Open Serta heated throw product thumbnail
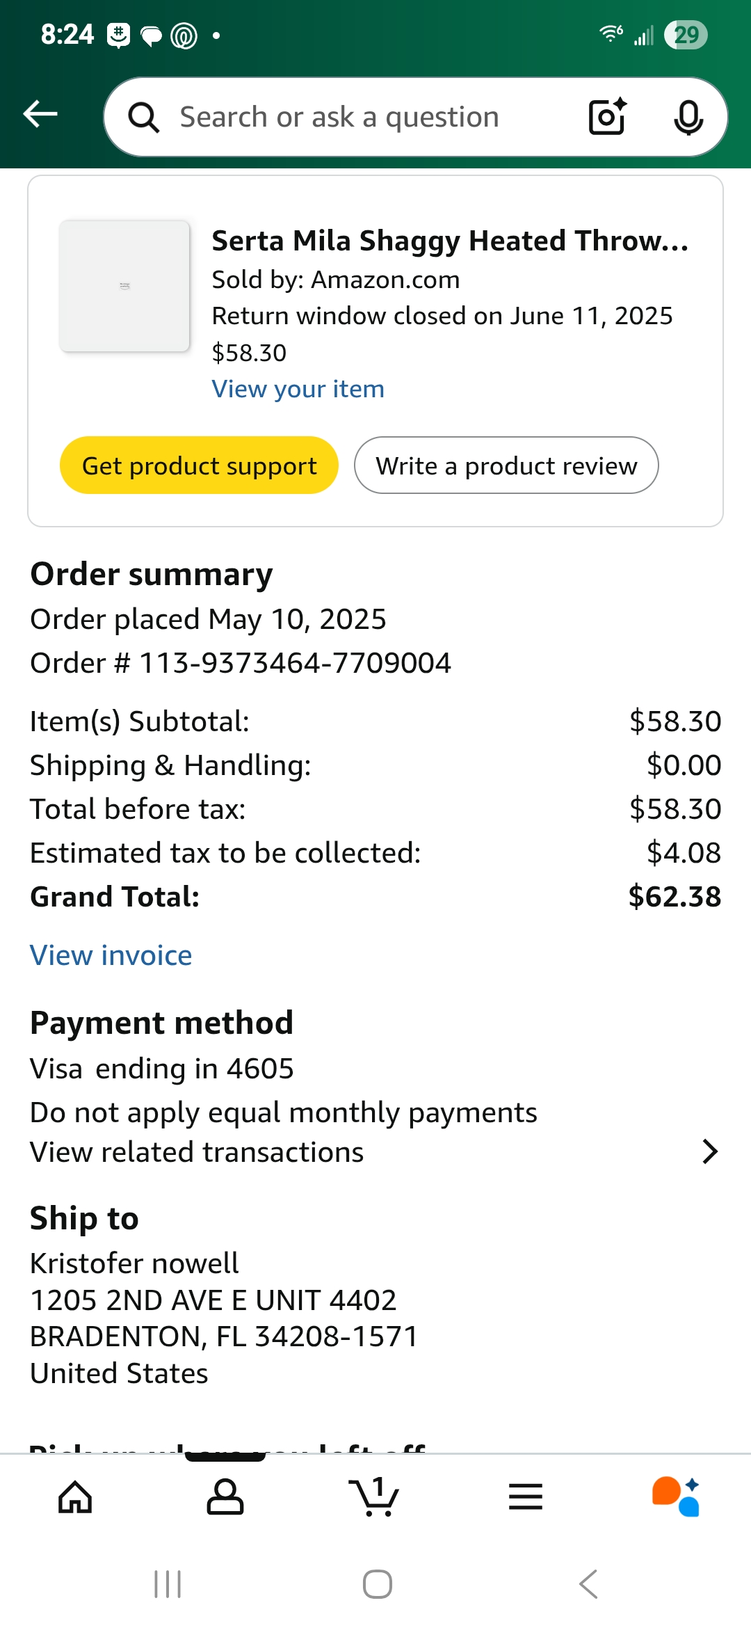Image resolution: width=751 pixels, height=1628 pixels. [x=124, y=286]
